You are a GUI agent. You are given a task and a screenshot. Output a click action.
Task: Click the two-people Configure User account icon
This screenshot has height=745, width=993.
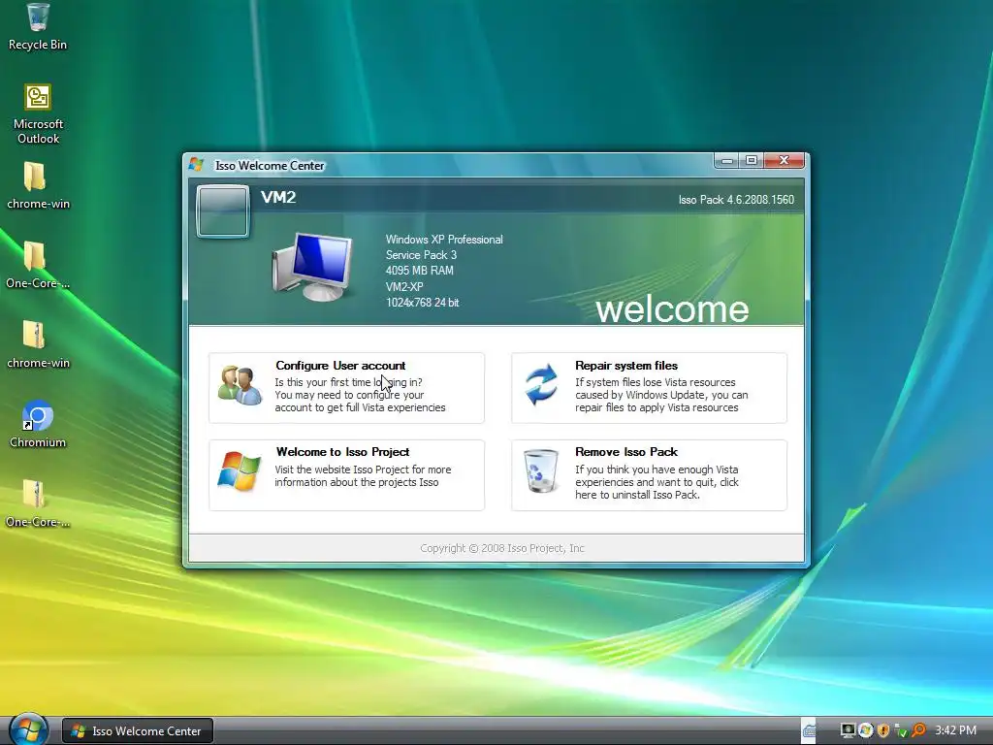[x=240, y=385]
